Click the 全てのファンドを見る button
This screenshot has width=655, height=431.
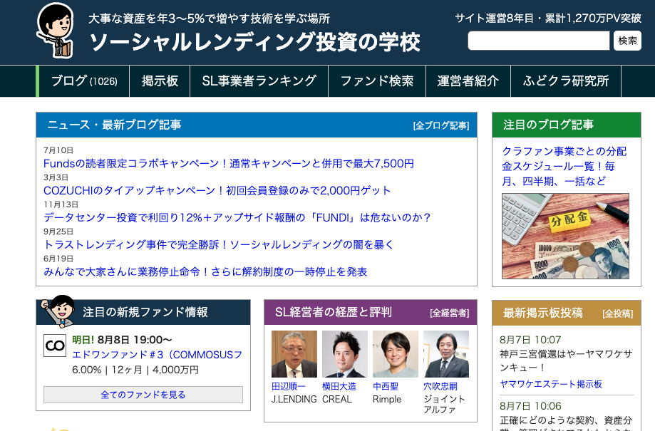click(x=143, y=395)
